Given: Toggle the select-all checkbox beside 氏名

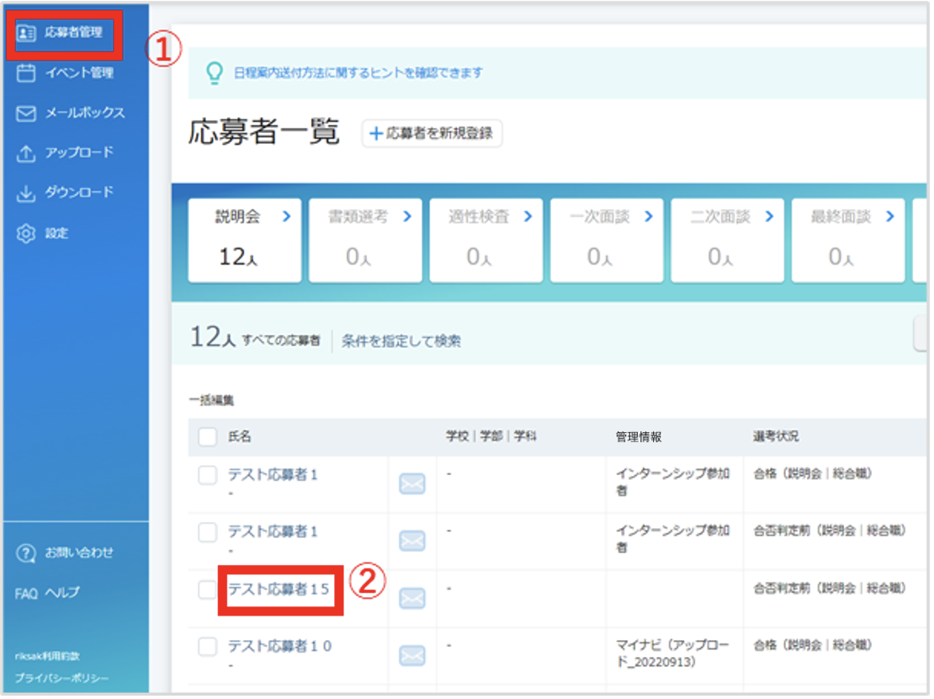Looking at the screenshot, I should 207,436.
